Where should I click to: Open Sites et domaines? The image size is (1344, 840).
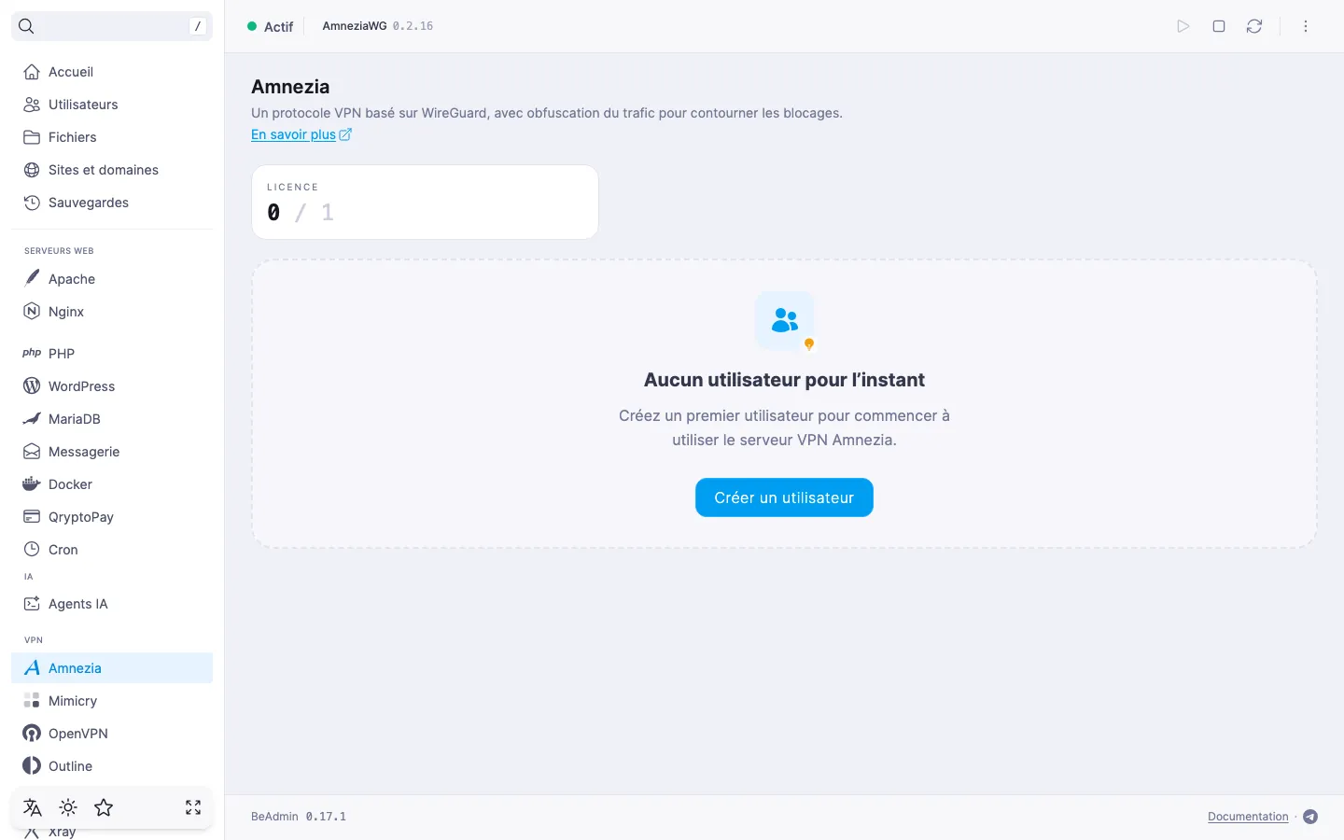[x=112, y=170]
